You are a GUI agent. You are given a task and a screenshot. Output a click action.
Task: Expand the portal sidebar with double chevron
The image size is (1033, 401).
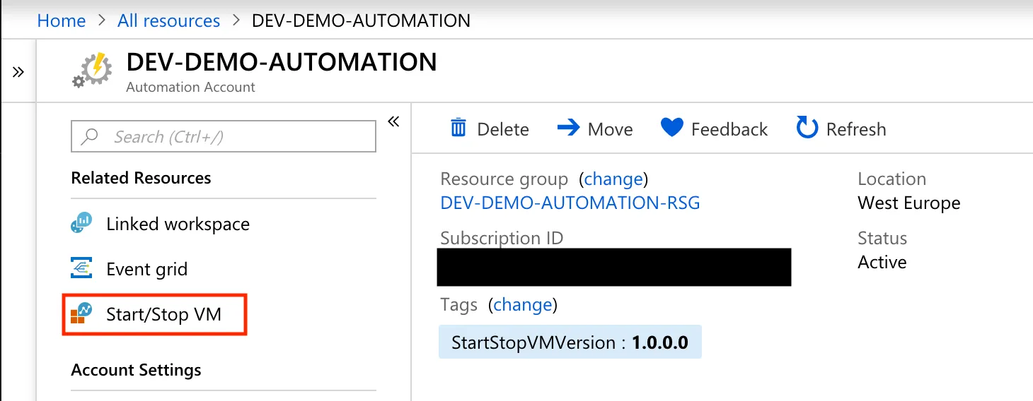pyautogui.click(x=18, y=72)
